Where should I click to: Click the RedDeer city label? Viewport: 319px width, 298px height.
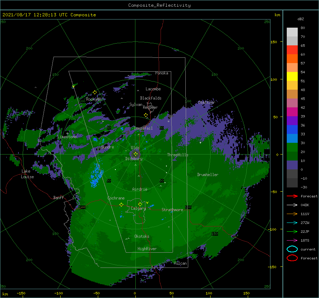[x=150, y=107]
